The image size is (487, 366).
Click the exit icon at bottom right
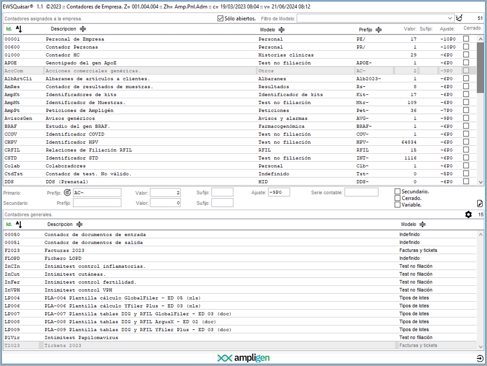480,358
